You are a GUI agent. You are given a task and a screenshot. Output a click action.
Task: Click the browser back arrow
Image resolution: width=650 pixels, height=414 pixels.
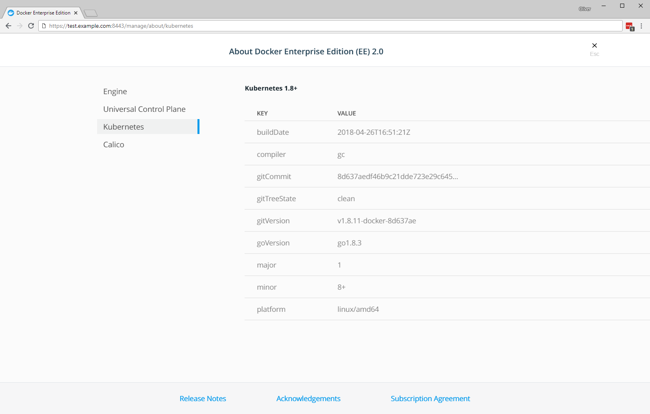coord(8,26)
